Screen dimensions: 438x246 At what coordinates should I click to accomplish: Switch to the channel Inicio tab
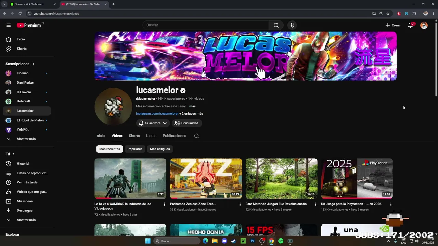(x=100, y=136)
